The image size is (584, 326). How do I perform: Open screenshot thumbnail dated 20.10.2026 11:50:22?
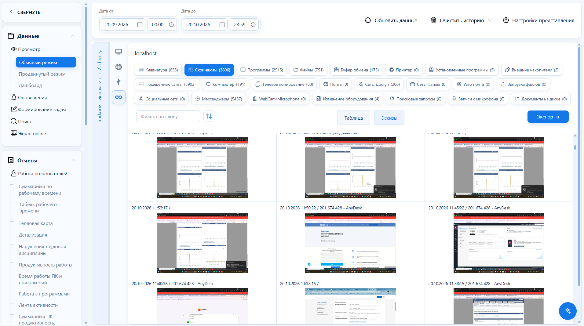pos(350,243)
